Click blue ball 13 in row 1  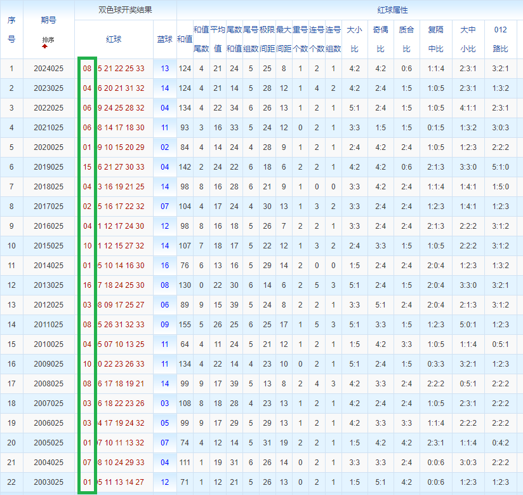(165, 69)
